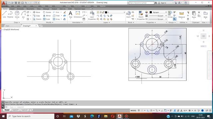The width and height of the screenshot is (213, 119).
Task: Toggle ortho mode in status bar
Action: [x=148, y=110]
